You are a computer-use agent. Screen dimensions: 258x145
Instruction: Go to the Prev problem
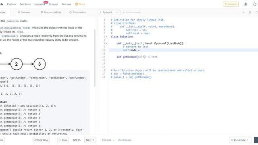click(x=63, y=140)
